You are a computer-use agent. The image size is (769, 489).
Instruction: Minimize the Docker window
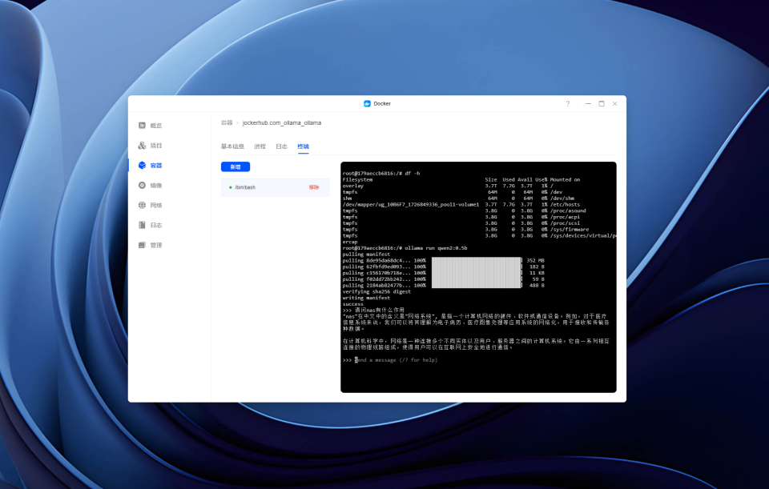coord(588,103)
